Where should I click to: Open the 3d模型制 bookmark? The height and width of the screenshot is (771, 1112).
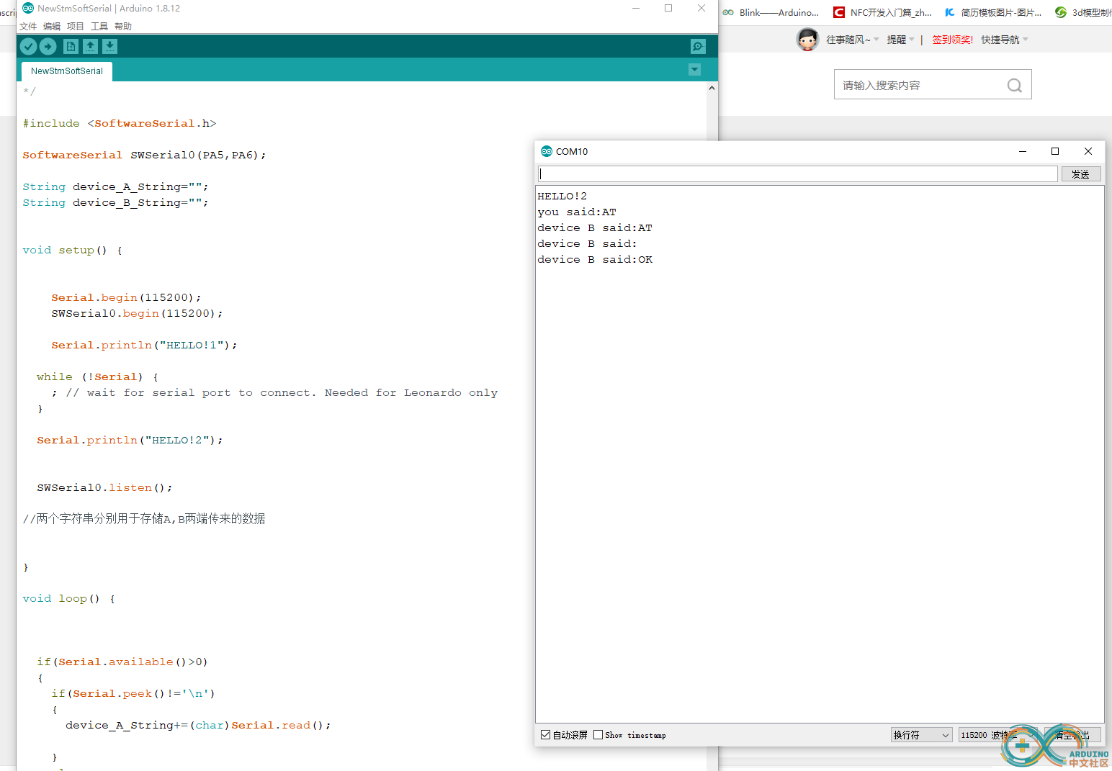pyautogui.click(x=1083, y=12)
